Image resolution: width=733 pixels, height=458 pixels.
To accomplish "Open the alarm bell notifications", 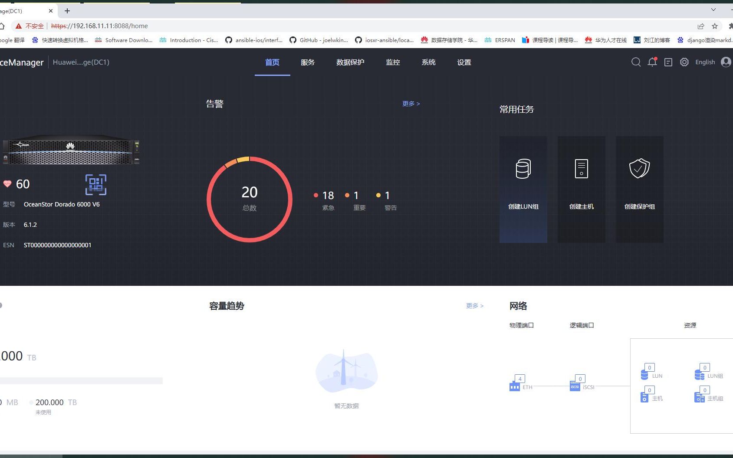I will point(652,62).
